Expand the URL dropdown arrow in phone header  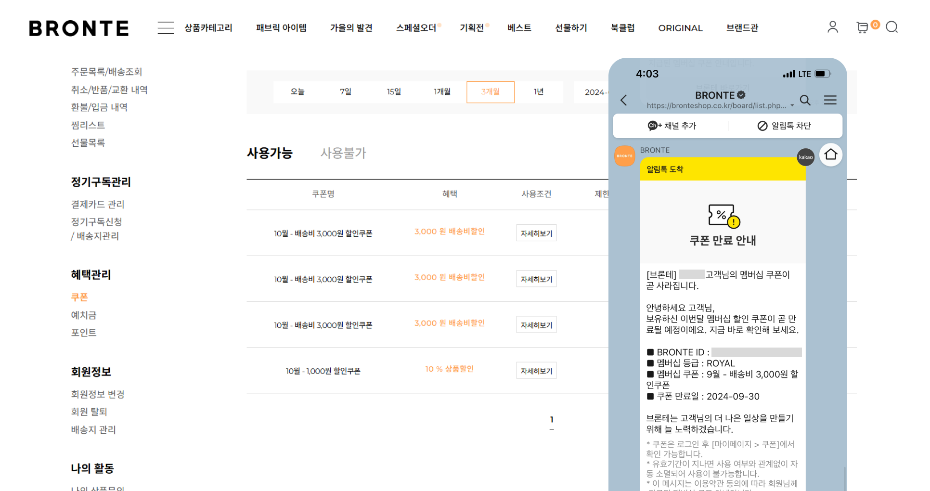tap(792, 105)
